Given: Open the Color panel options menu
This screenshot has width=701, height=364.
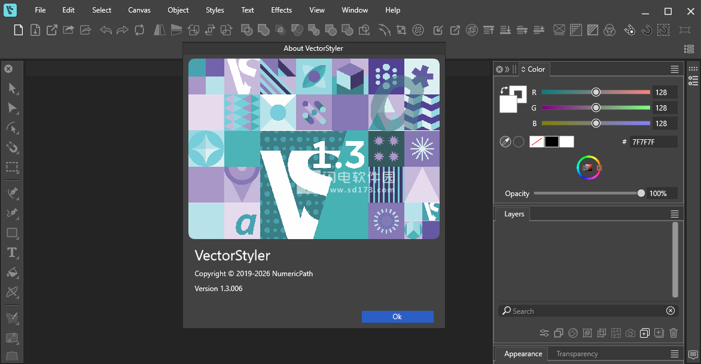Looking at the screenshot, I should click(x=675, y=69).
